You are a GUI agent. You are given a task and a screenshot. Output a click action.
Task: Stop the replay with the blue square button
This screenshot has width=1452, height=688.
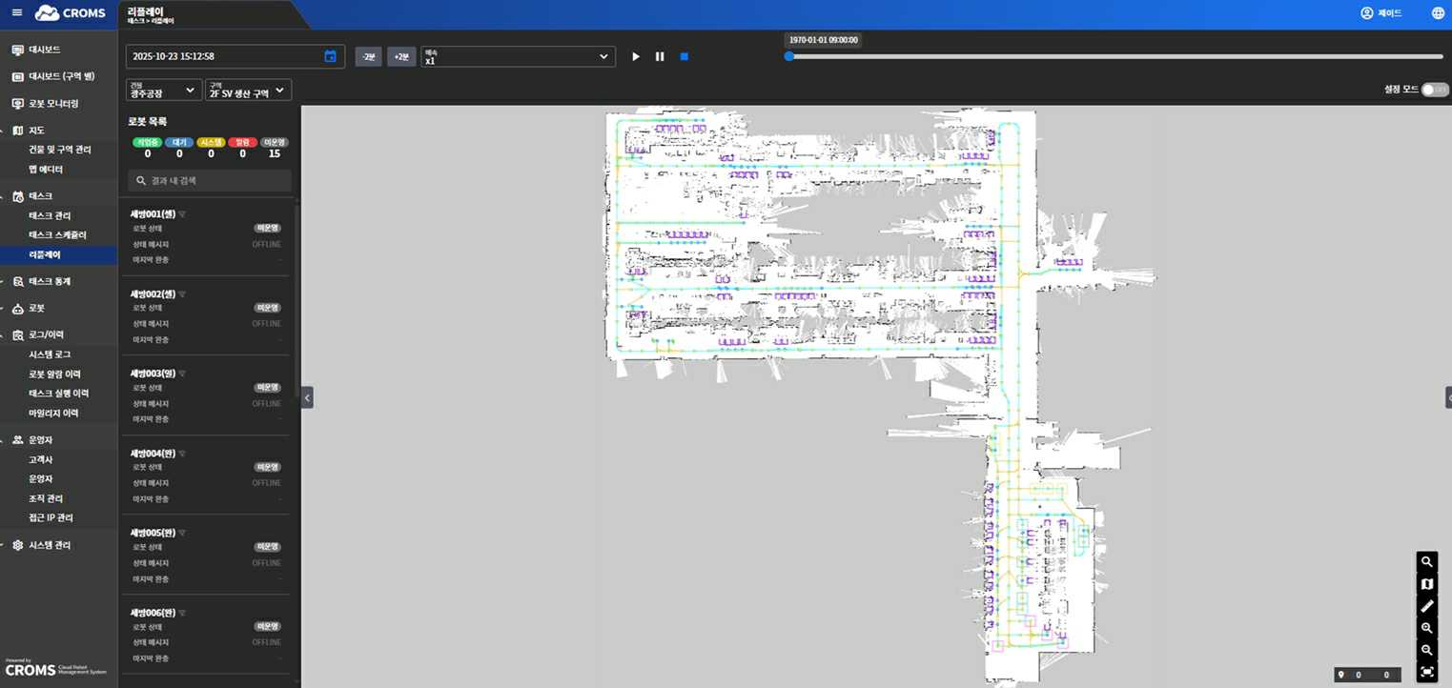tap(684, 56)
